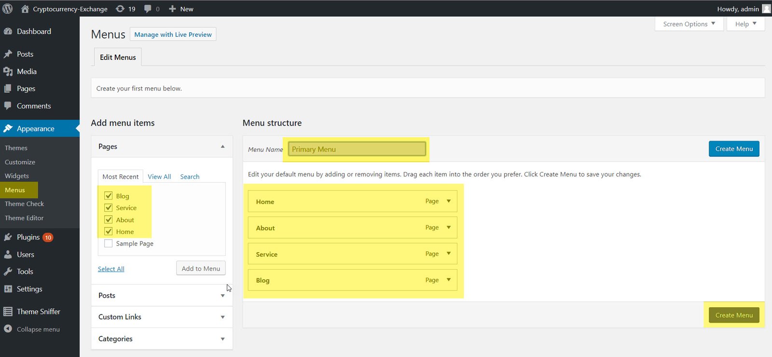Click the Menu Name text field
This screenshot has height=357, width=772.
click(x=357, y=149)
